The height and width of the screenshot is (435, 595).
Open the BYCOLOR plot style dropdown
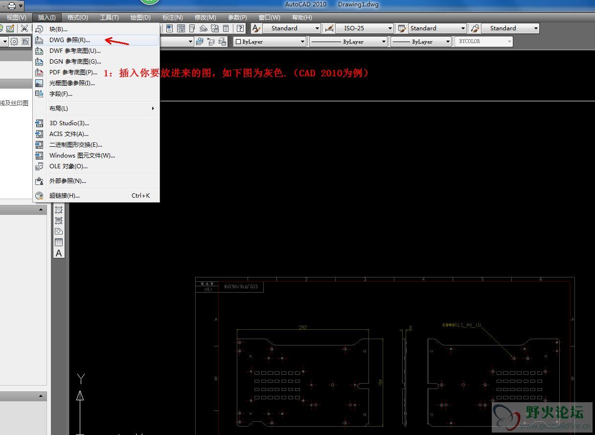[x=484, y=42]
